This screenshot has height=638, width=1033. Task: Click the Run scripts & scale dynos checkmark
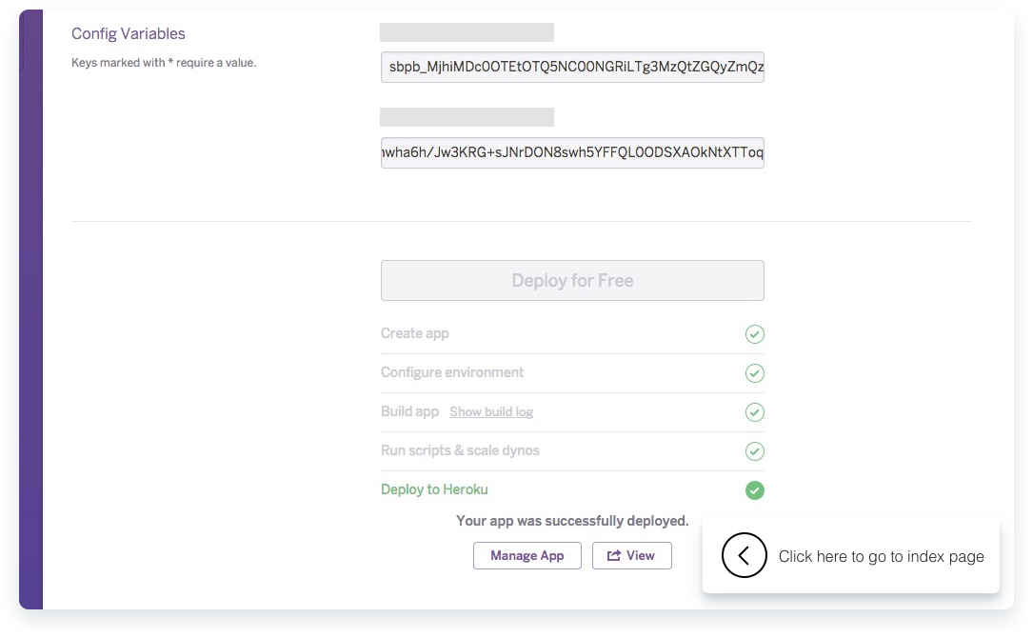point(754,450)
